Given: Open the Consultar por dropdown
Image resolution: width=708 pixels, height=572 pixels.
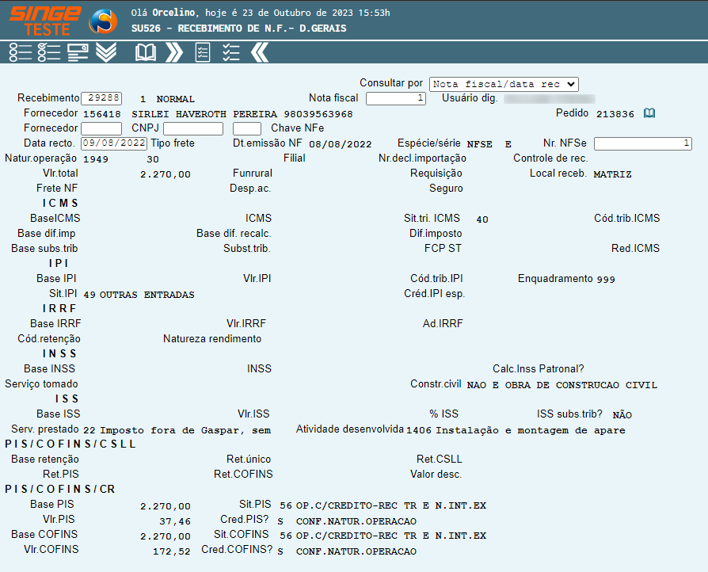Looking at the screenshot, I should click(504, 84).
